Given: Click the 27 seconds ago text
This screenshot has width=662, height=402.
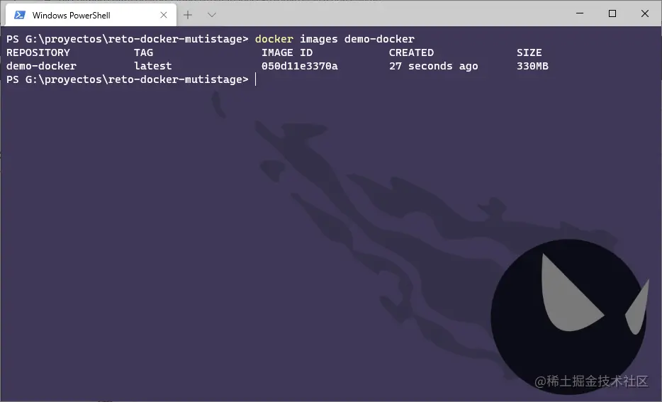Looking at the screenshot, I should point(434,66).
